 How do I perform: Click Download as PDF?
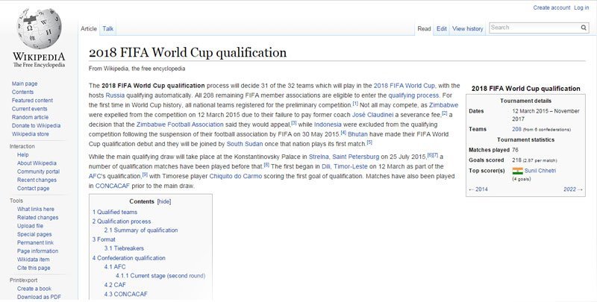pyautogui.click(x=39, y=297)
